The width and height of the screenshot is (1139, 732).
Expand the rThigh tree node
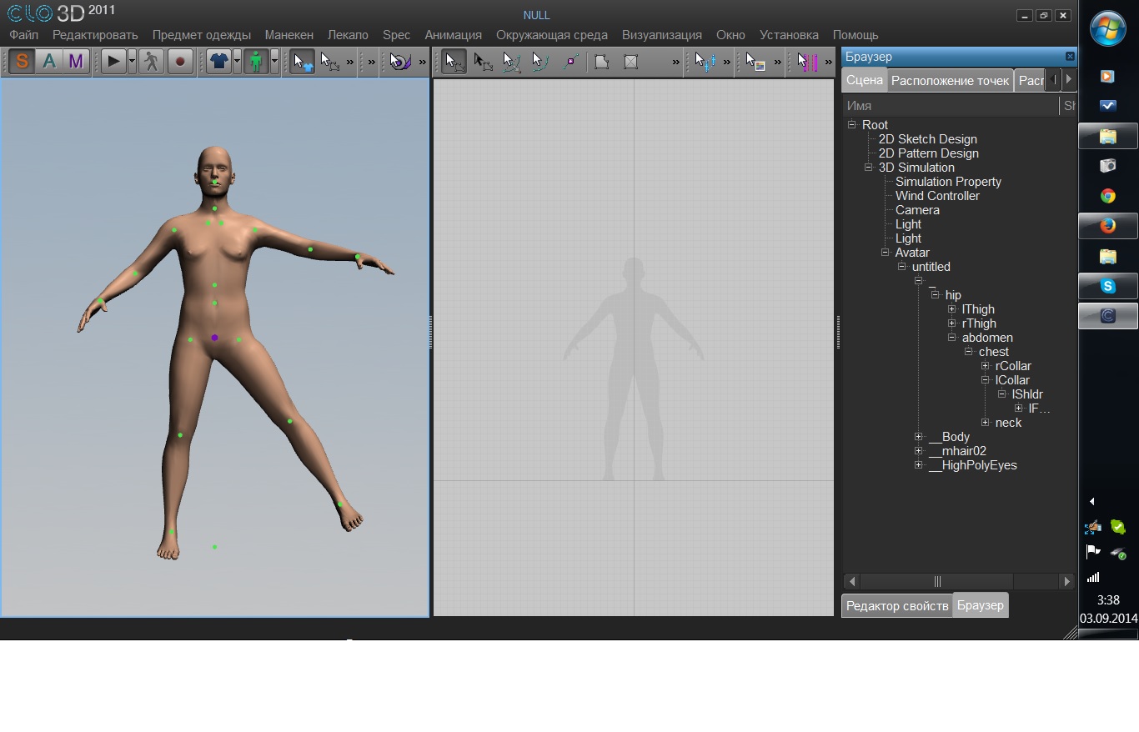click(x=952, y=323)
